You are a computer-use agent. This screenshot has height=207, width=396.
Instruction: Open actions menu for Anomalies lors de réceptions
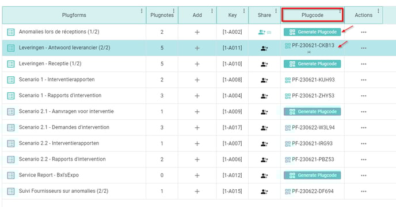[x=364, y=32]
